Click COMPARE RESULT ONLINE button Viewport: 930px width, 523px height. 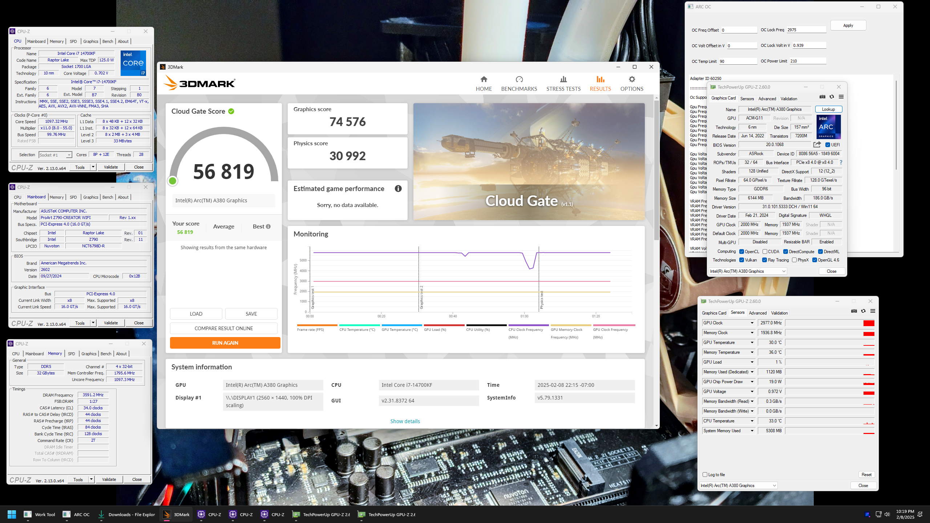(223, 328)
